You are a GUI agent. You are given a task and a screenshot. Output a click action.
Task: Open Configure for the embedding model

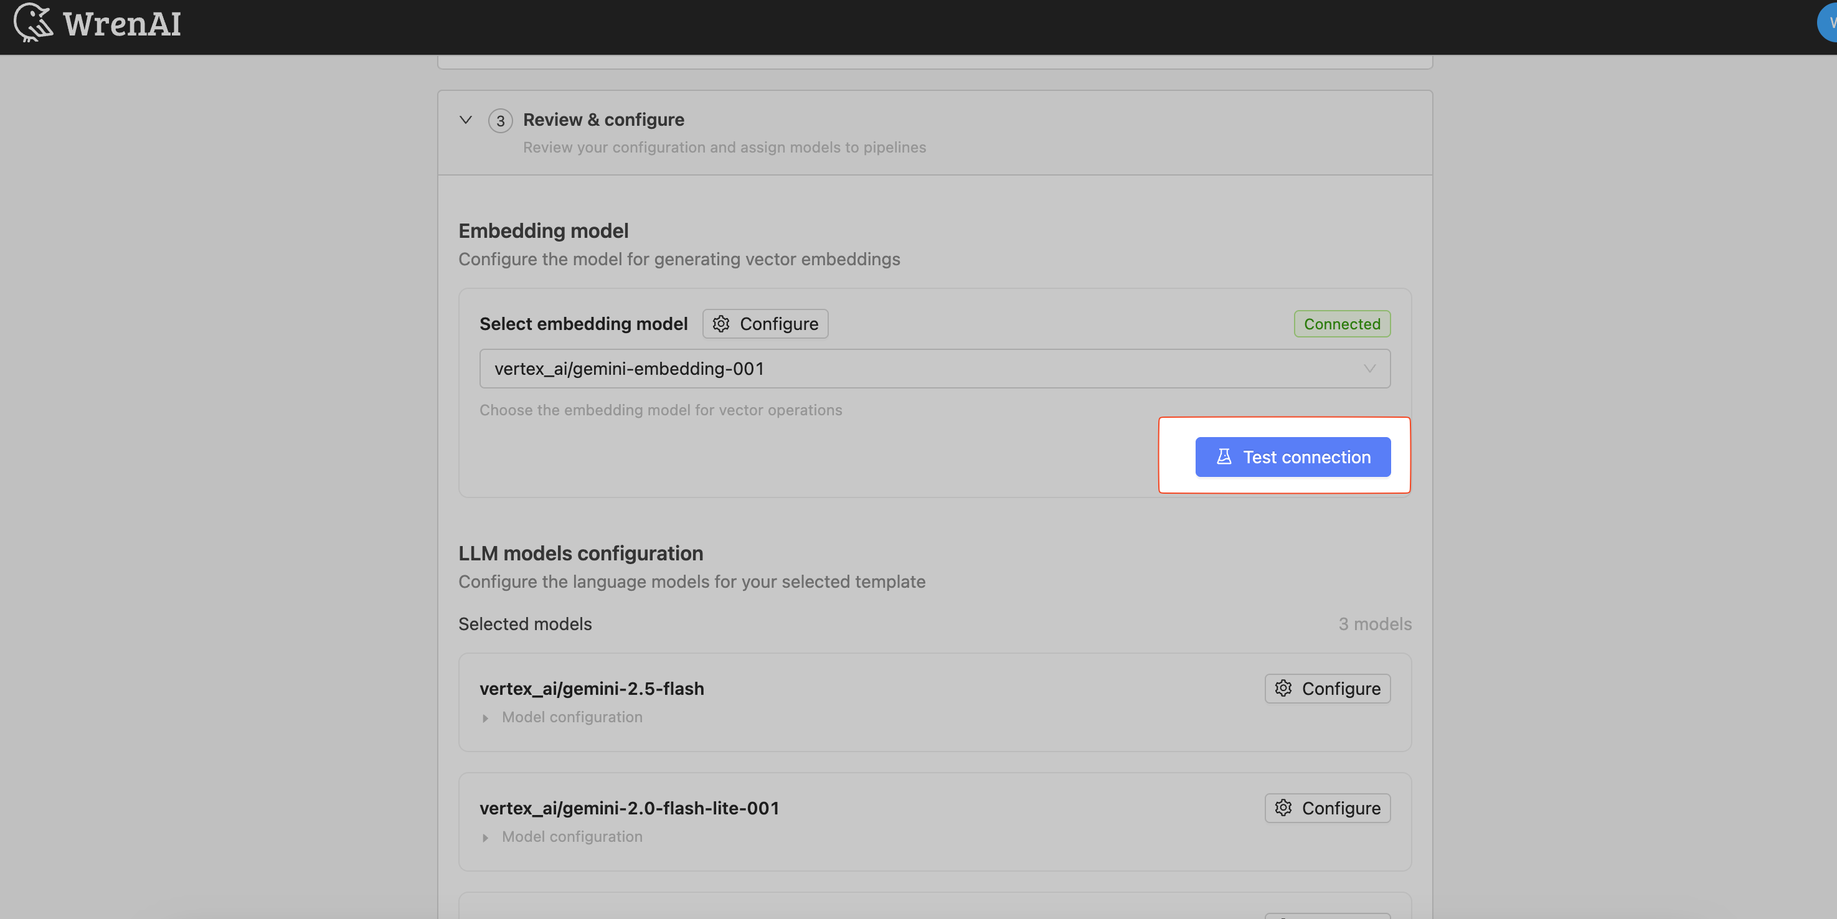(x=765, y=324)
